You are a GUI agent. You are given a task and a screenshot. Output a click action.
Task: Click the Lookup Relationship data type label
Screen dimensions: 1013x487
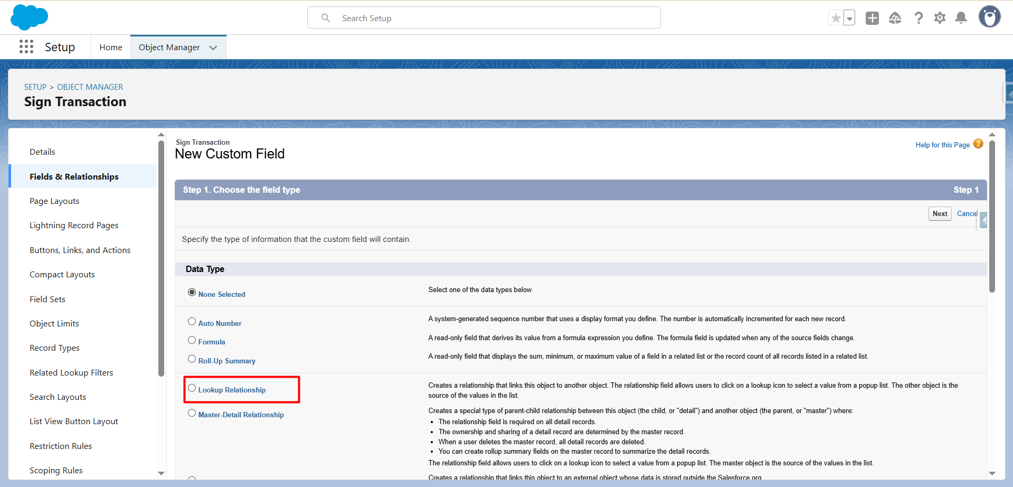[232, 390]
